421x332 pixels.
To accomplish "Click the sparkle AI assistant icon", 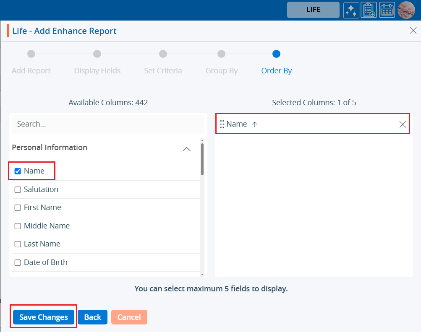I will point(351,10).
